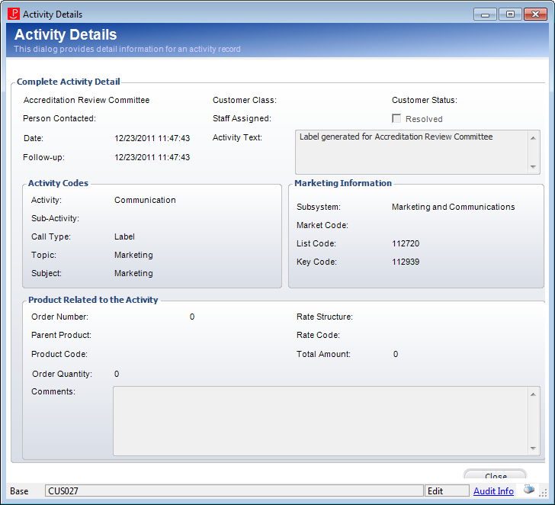The image size is (555, 505).
Task: Click the resize grip in status bar corner
Action: click(544, 492)
